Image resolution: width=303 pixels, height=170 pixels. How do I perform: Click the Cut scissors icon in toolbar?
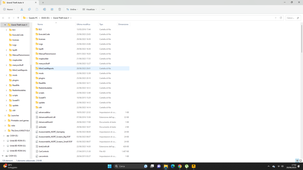tap(22, 9)
